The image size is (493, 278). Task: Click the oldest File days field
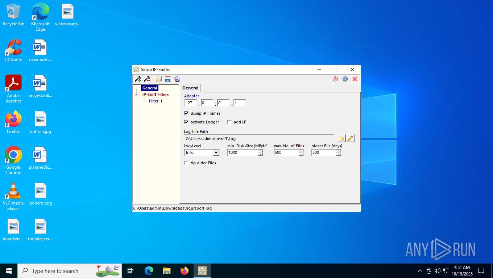(x=324, y=152)
